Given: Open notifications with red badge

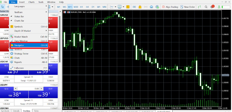Looking at the screenshot, I should pos(212,7).
